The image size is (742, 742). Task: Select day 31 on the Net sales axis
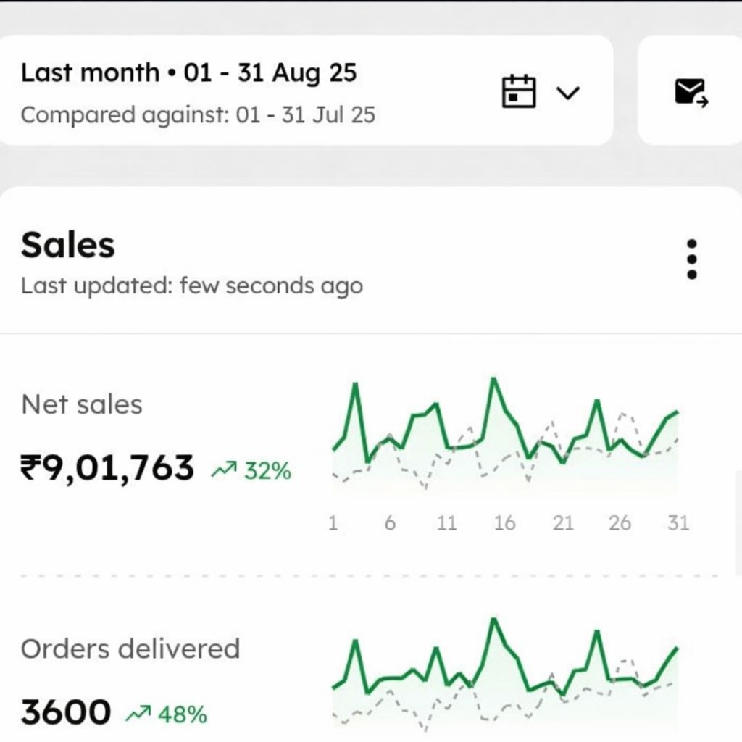coord(678,523)
